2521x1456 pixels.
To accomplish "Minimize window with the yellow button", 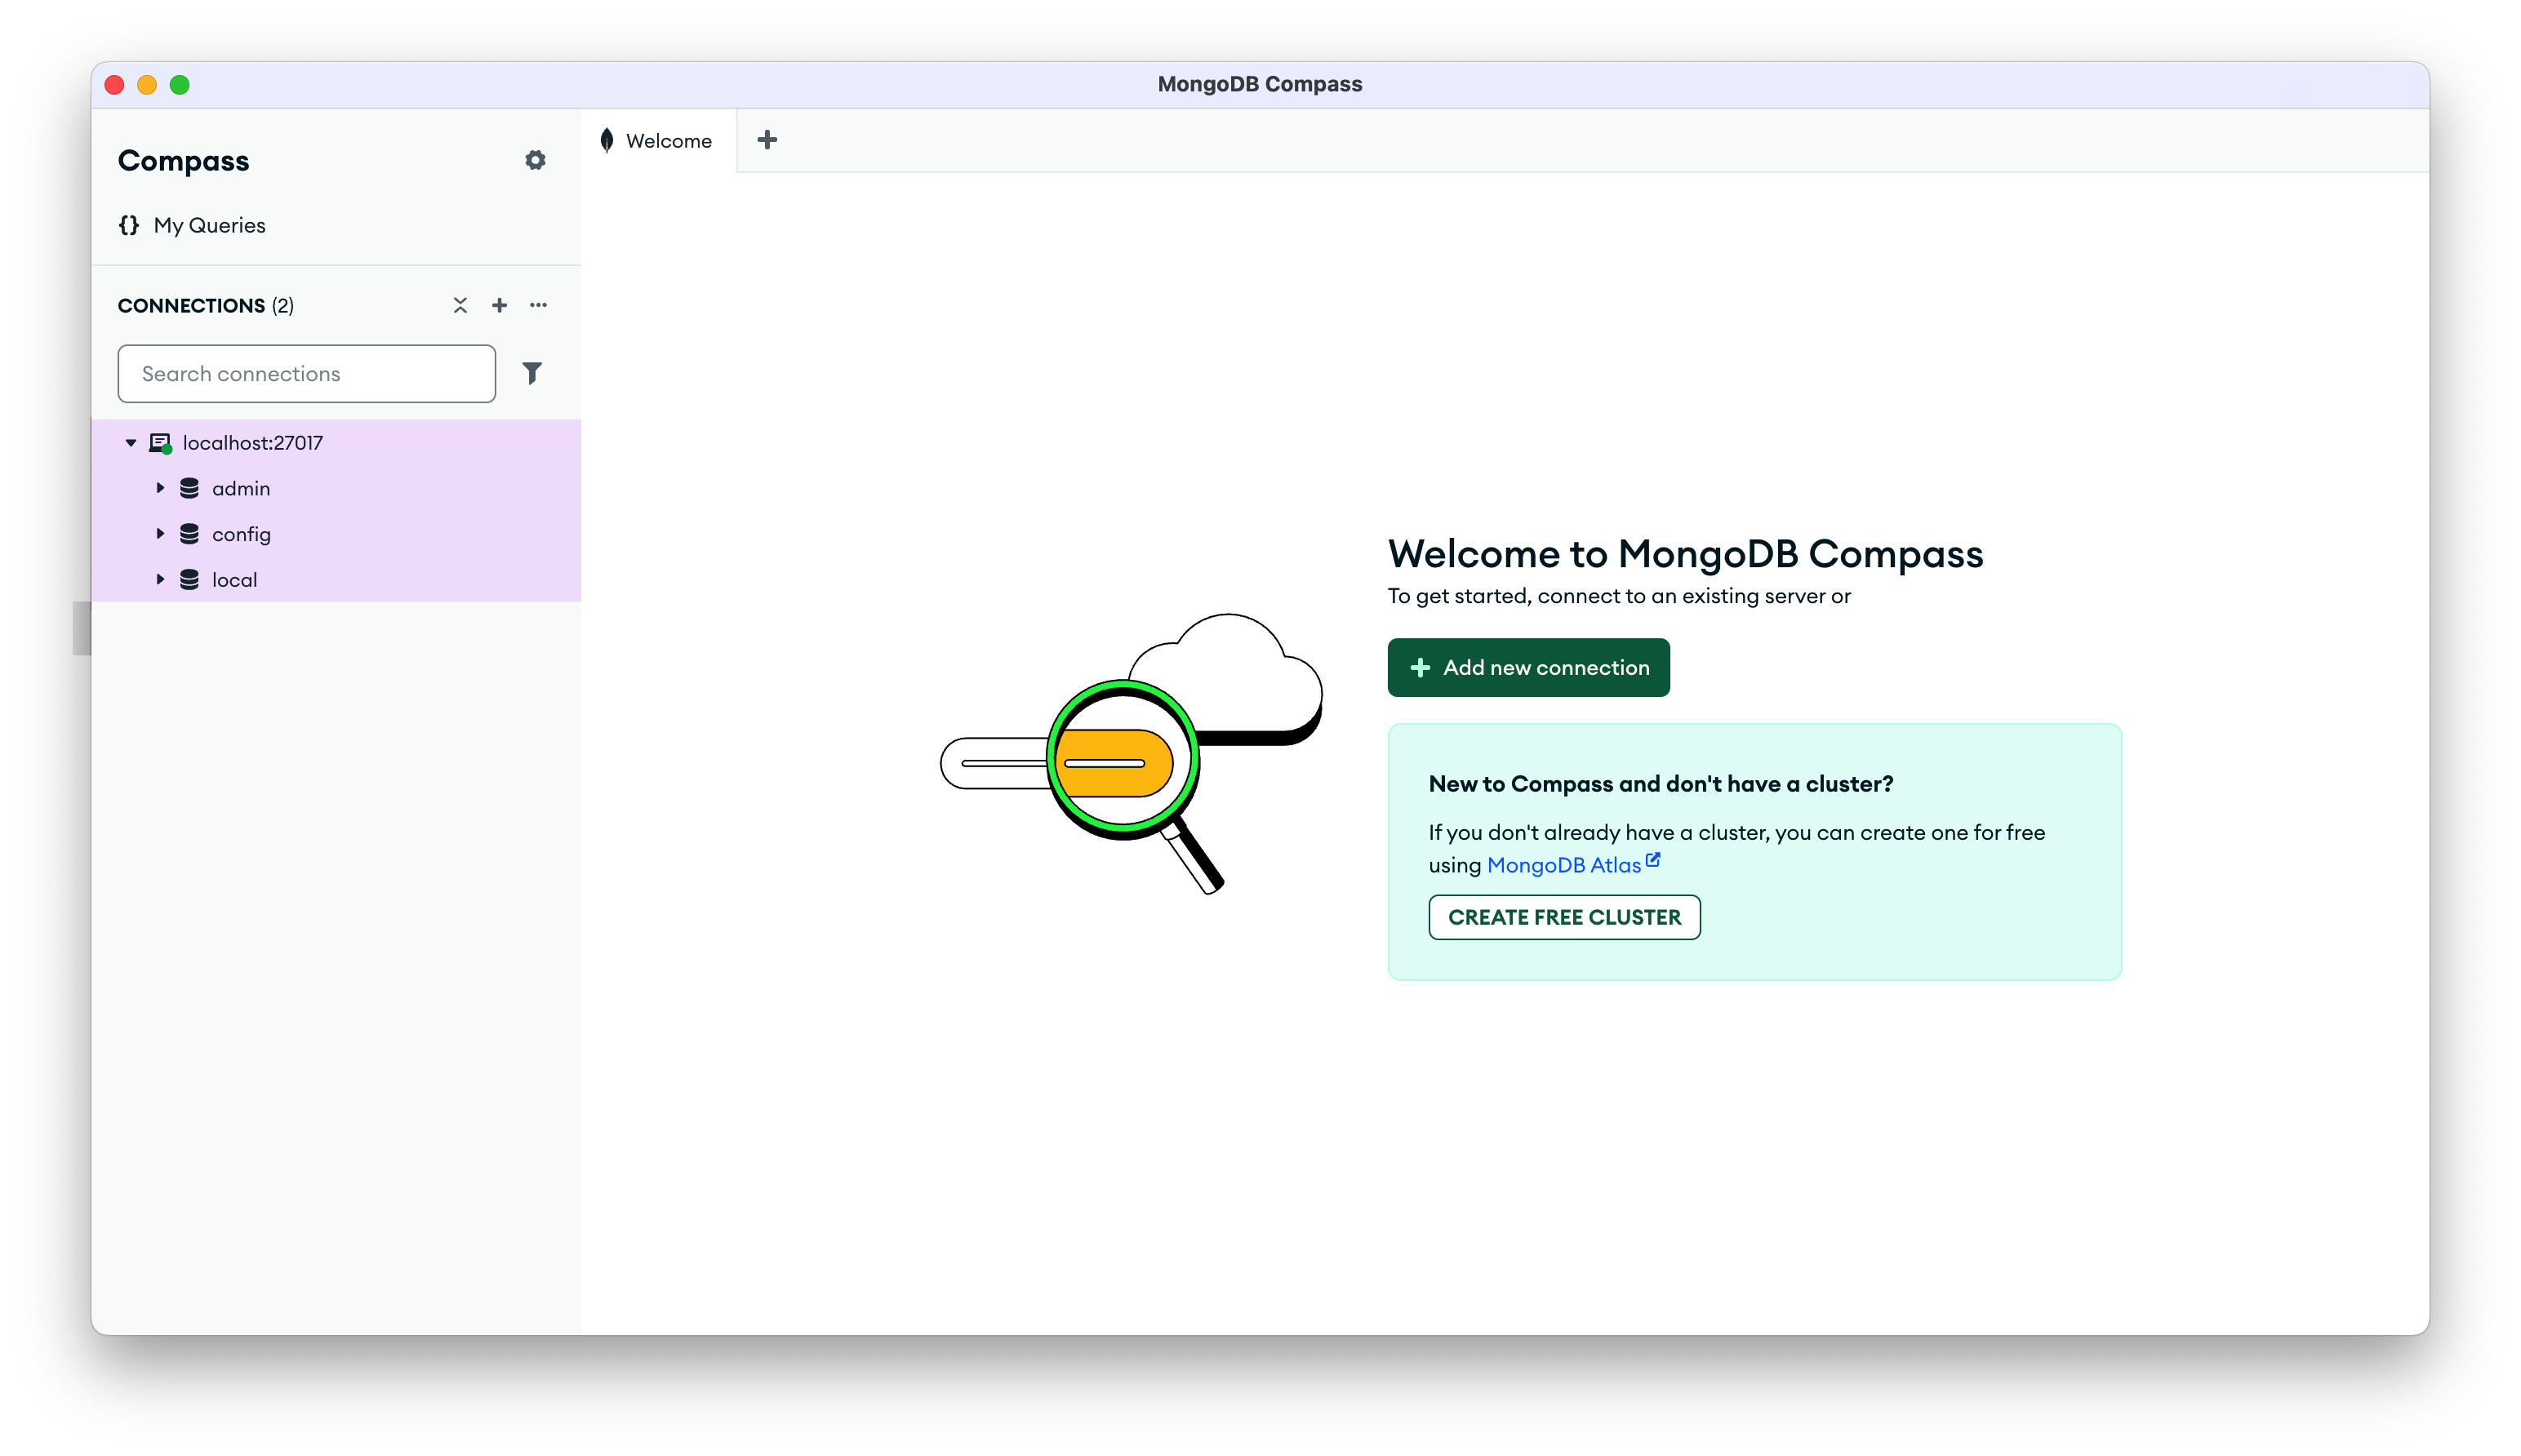I will [147, 85].
